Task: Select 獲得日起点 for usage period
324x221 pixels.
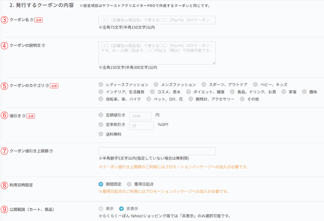Action: coord(129,184)
